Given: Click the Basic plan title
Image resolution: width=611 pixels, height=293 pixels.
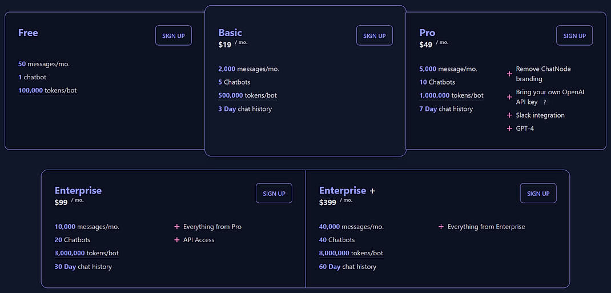Looking at the screenshot, I should tap(230, 33).
